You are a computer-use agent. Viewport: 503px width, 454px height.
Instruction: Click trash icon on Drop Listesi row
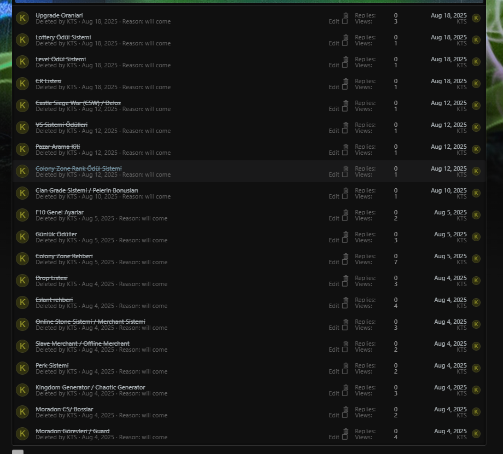coord(346,278)
